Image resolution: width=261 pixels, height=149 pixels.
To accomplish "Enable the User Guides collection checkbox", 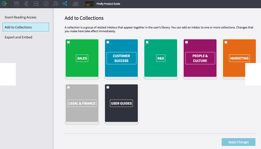I will [x=108, y=87].
